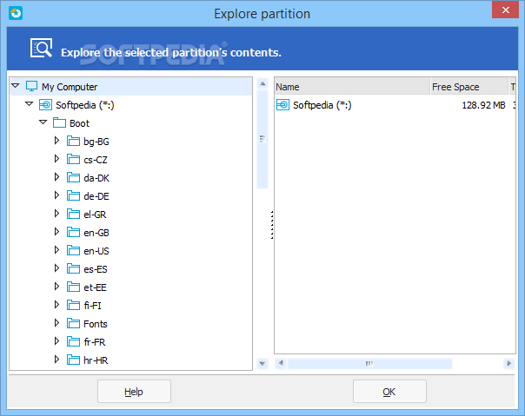Click the en-US folder icon
The image size is (525, 416).
pos(73,251)
